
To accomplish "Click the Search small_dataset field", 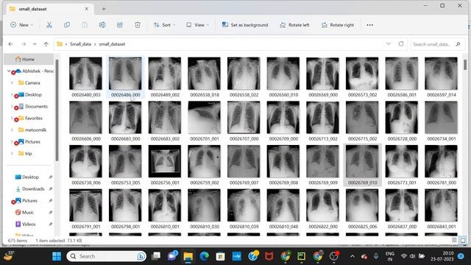I will point(437,44).
